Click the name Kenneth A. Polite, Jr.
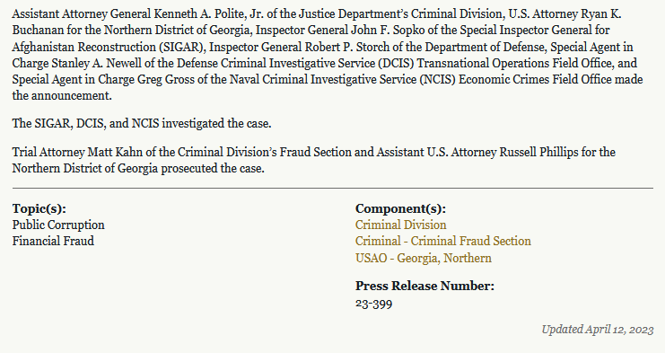This screenshot has height=353, width=665. click(207, 14)
